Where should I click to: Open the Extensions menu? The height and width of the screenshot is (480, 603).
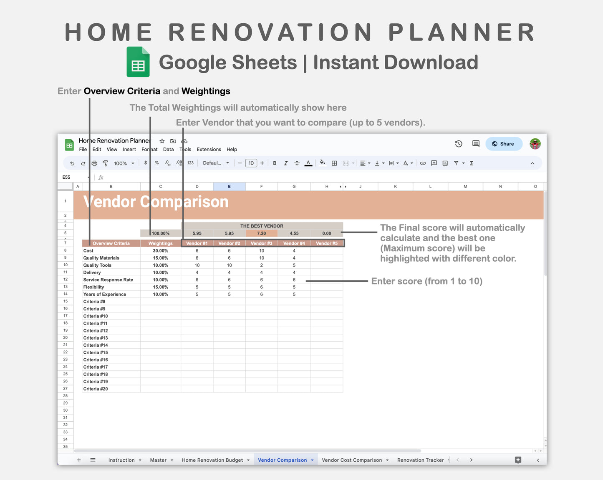pyautogui.click(x=209, y=149)
